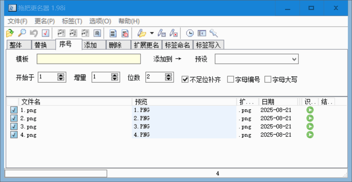352x182 pixels.
Task: Open the 更名(P) menu
Action: pyautogui.click(x=45, y=21)
